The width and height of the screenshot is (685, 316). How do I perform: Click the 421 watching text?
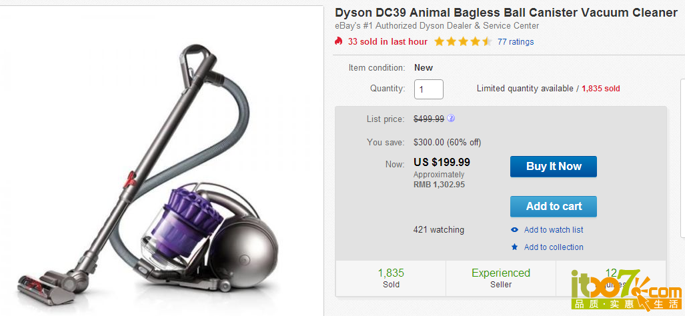click(439, 229)
